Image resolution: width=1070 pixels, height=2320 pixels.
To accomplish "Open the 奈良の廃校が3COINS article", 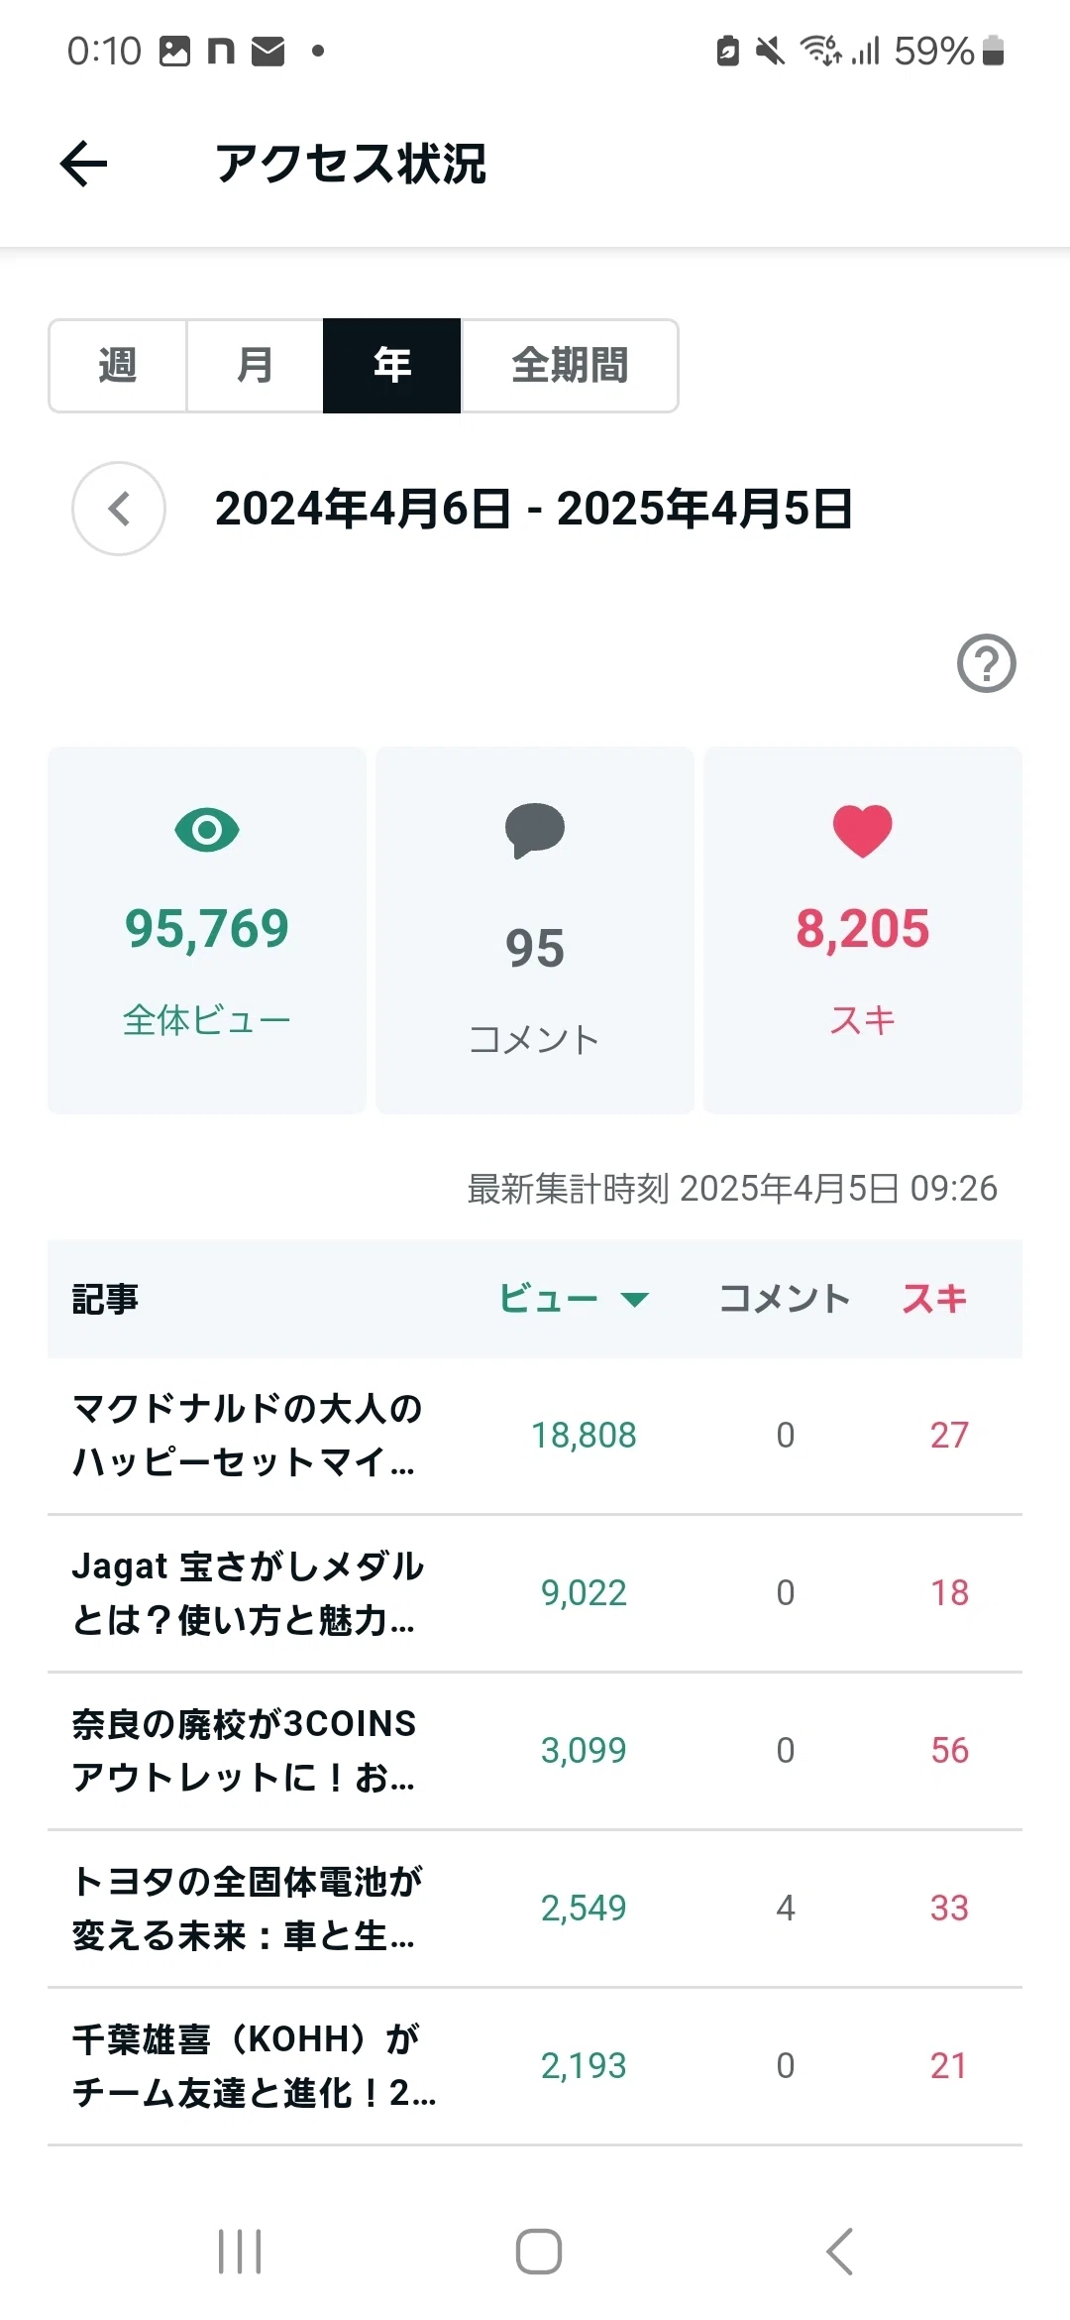I will click(535, 1751).
